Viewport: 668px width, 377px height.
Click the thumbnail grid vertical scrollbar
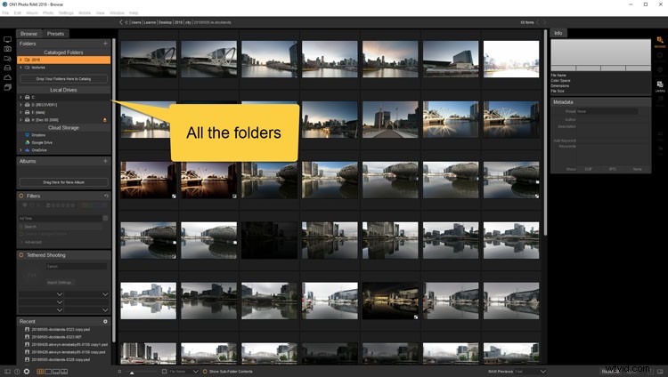tap(545, 132)
